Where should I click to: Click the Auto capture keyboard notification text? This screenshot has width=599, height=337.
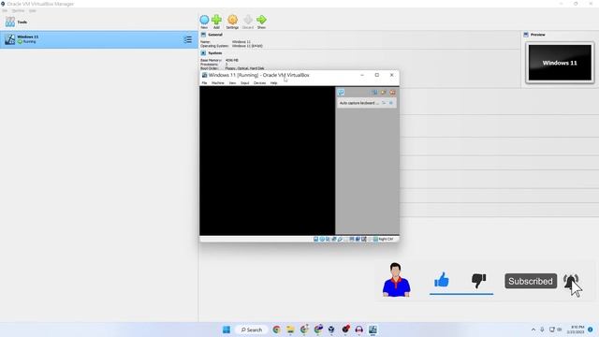[359, 103]
